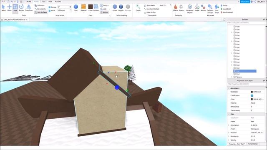Insert a ModuleScript
This screenshot has height=150, width=267.
coord(227,12)
